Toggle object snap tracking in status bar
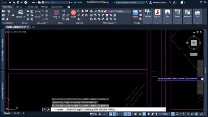Screen dimensions: 208x117 click(x=125, y=114)
